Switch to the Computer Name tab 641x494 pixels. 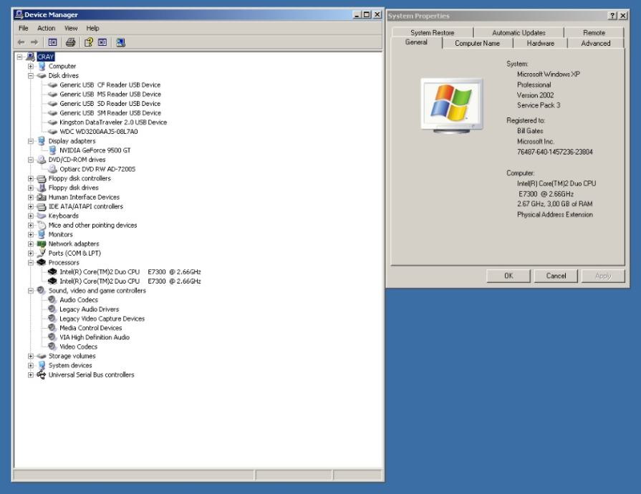pos(477,43)
